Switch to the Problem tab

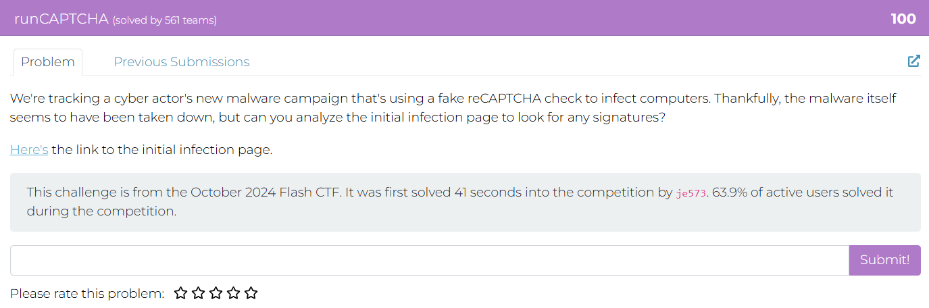[x=48, y=62]
